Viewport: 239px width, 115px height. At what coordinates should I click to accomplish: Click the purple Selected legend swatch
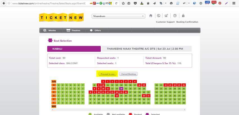pos(147,114)
